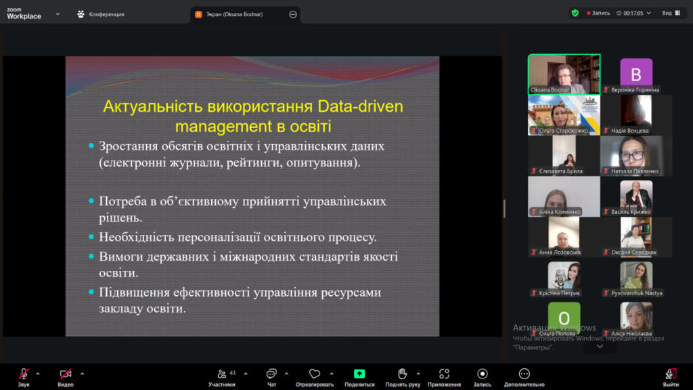Click the Отреагировать reactions heart icon

point(314,374)
